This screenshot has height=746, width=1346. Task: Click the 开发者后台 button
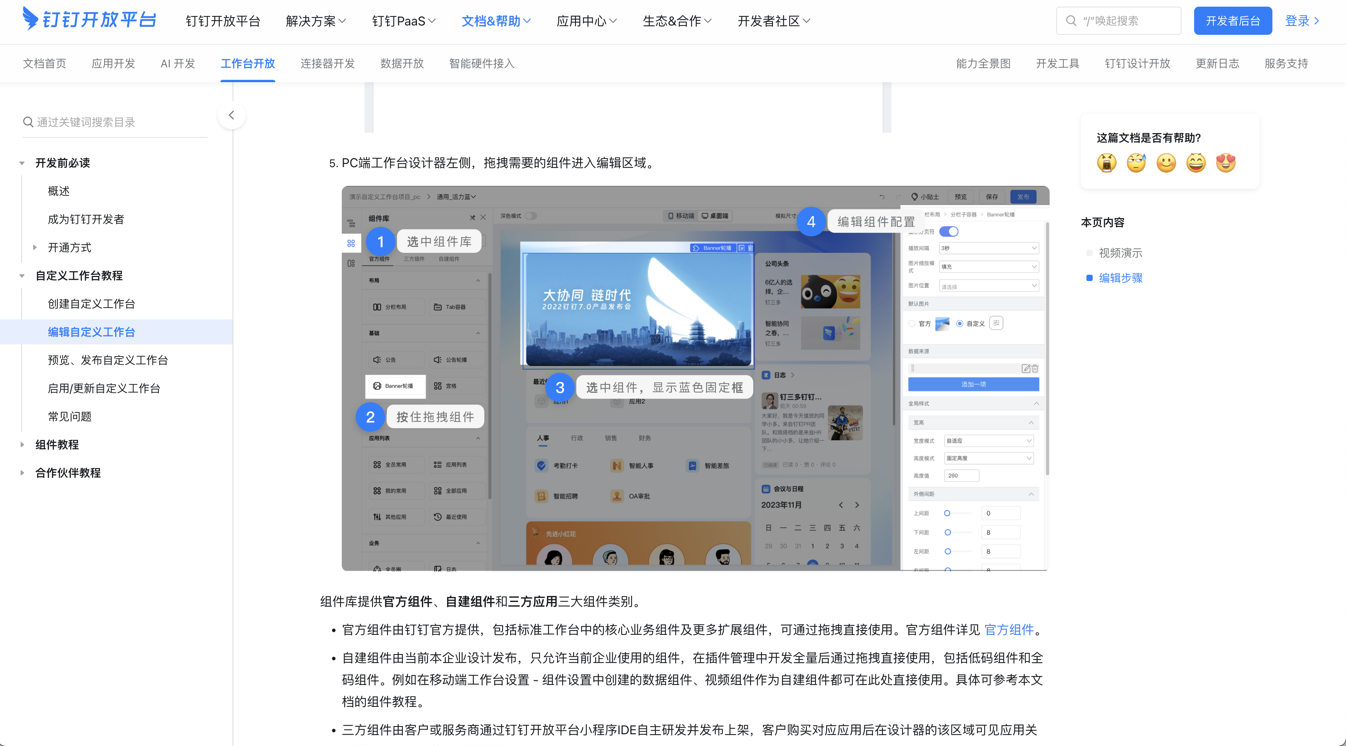tap(1232, 20)
